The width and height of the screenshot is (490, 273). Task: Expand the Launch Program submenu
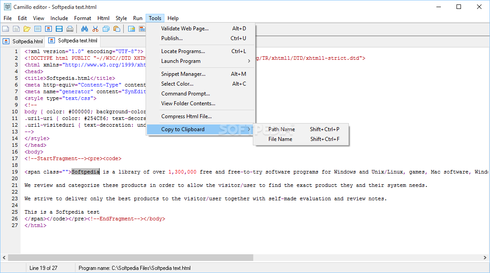(201, 61)
